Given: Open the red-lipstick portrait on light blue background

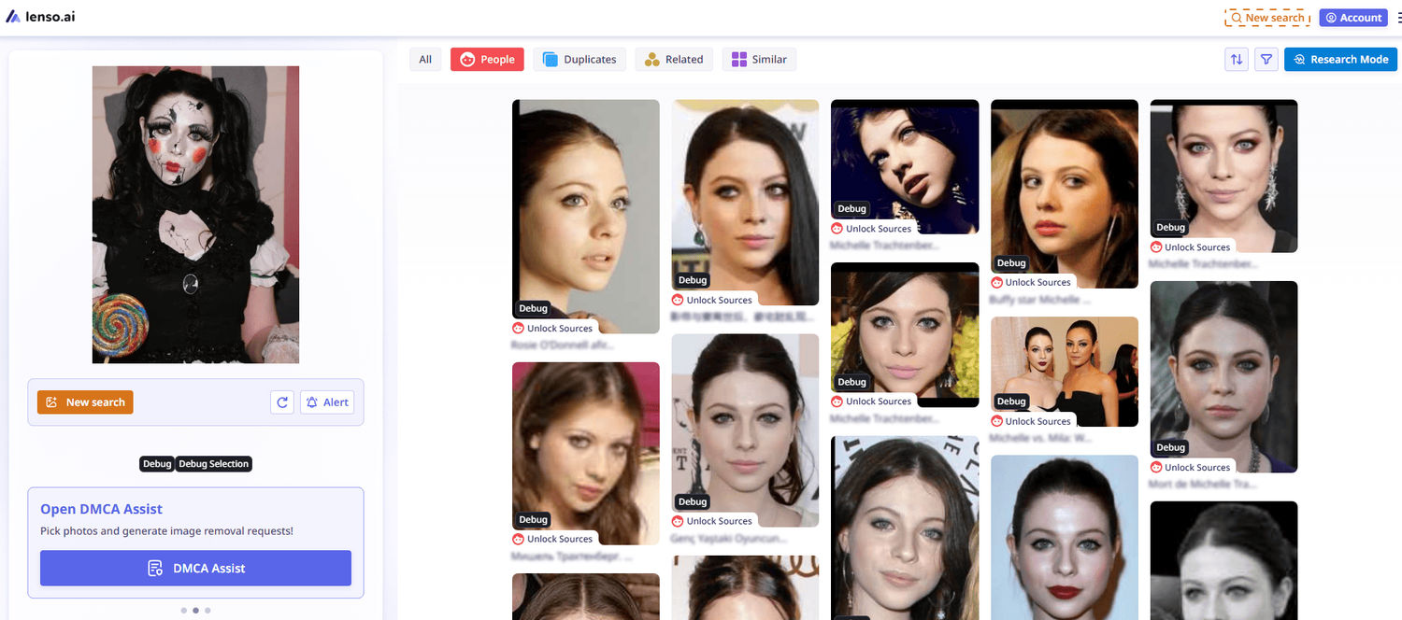Looking at the screenshot, I should click(1065, 537).
